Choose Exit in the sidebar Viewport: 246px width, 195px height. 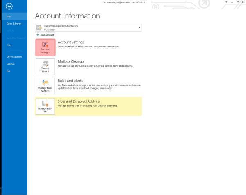pos(14,71)
